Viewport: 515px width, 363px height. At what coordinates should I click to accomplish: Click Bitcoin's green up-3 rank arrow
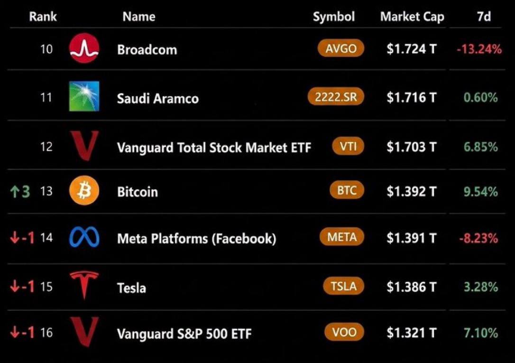point(20,191)
